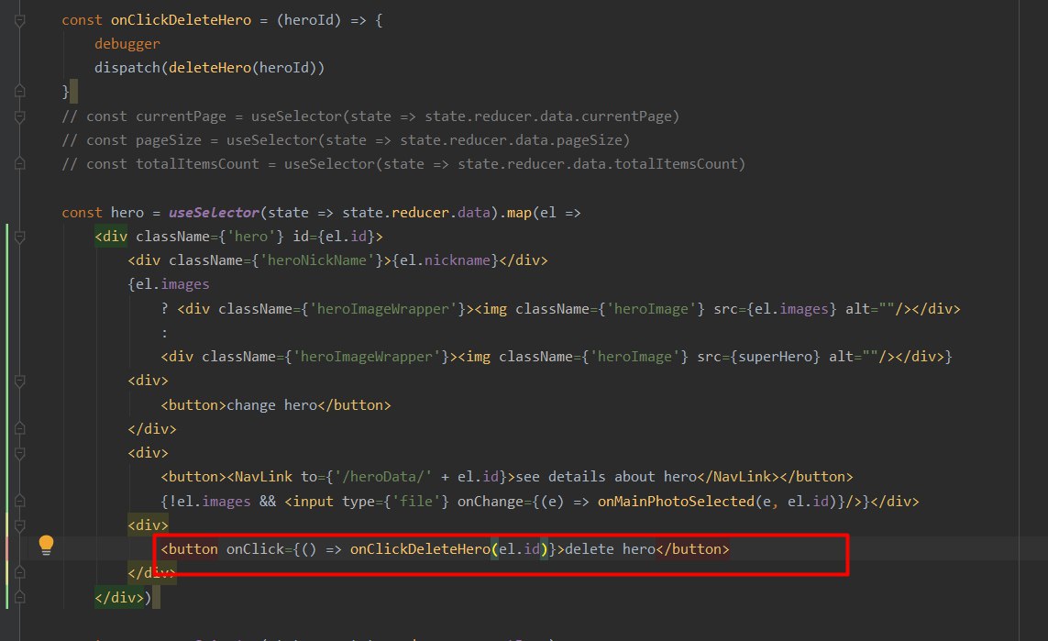This screenshot has height=641, width=1048.
Task: Collapse fold marker beside div above delete hero button
Action: (20, 525)
